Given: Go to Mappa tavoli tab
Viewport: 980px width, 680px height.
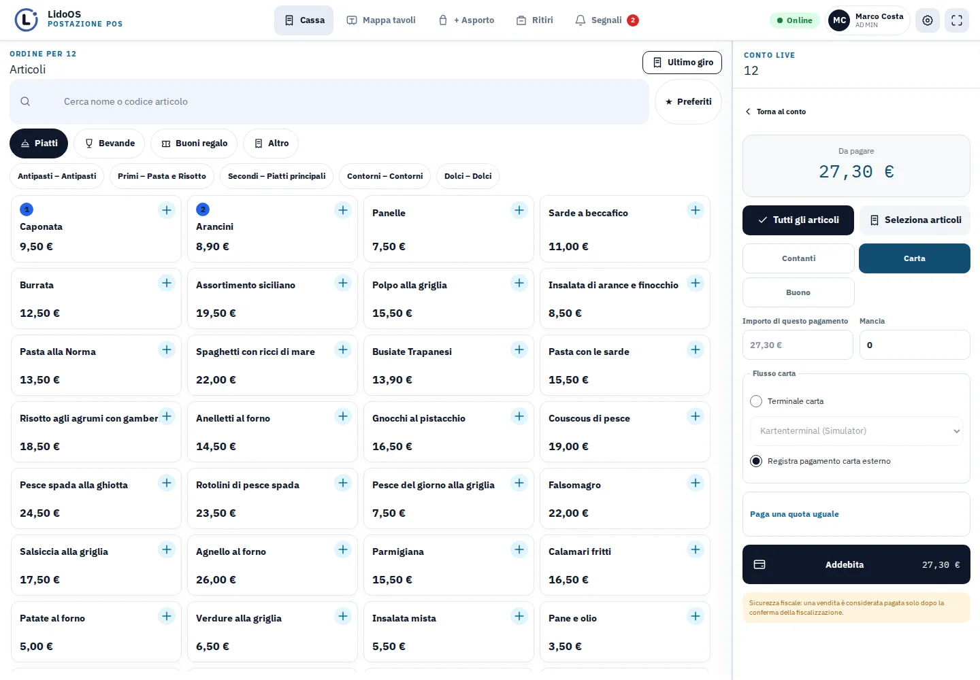Looking at the screenshot, I should (381, 20).
